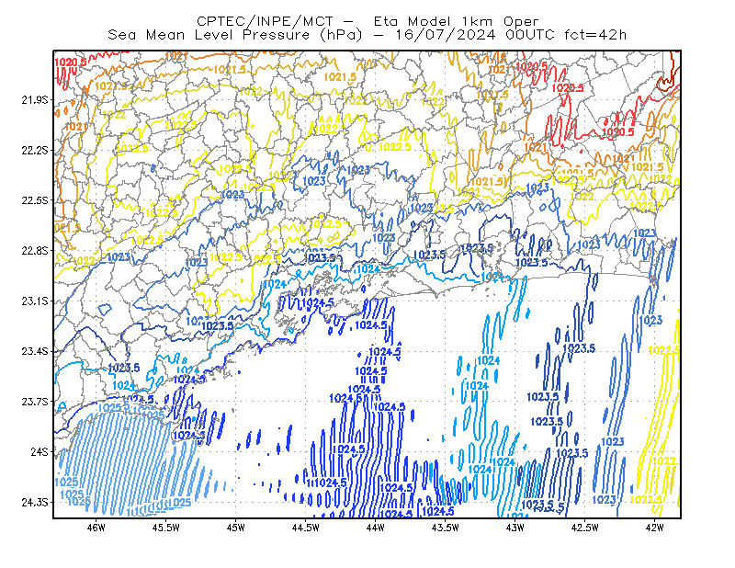Click the 'Sea Mean Level Pressure (hPa)' subtitle
The height and width of the screenshot is (568, 735).
pos(235,35)
